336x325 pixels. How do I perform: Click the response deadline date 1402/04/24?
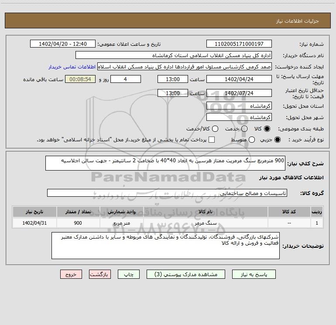click(239, 79)
